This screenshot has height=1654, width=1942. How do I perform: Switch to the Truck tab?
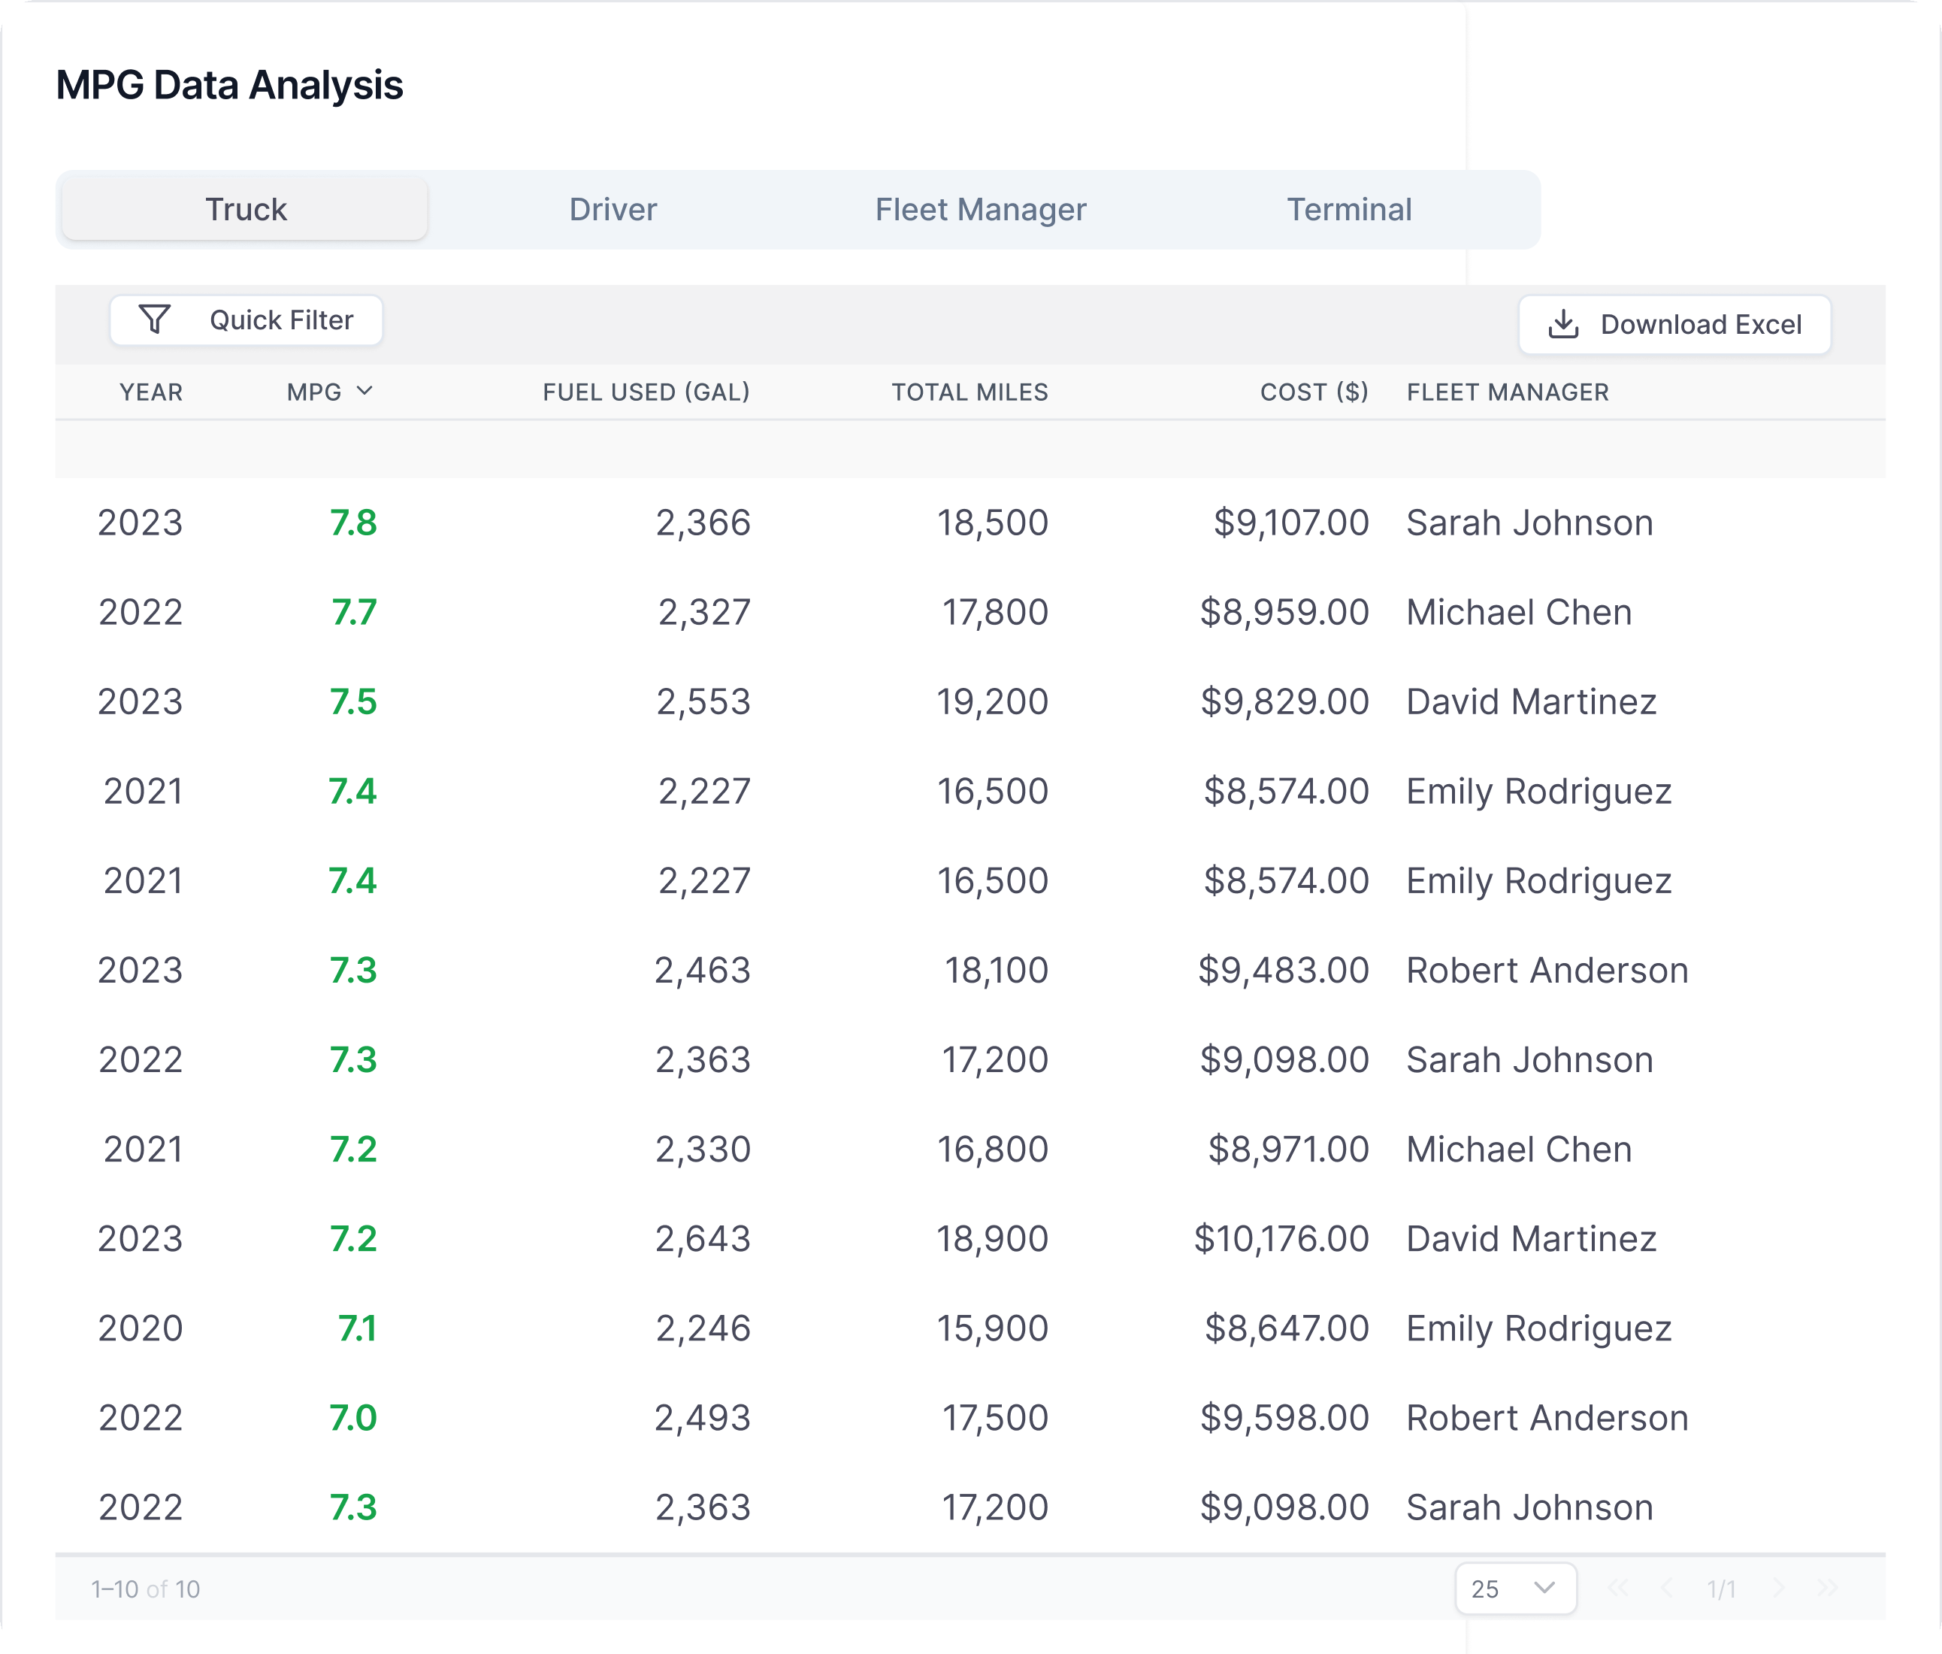tap(246, 209)
